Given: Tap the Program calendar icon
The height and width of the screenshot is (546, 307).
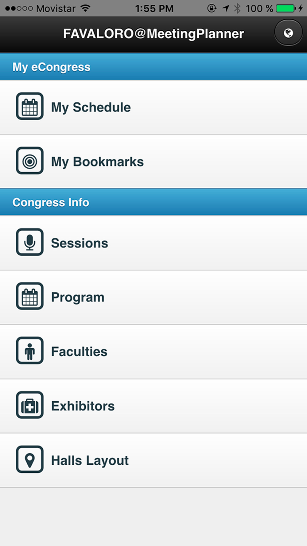Looking at the screenshot, I should coord(30,296).
